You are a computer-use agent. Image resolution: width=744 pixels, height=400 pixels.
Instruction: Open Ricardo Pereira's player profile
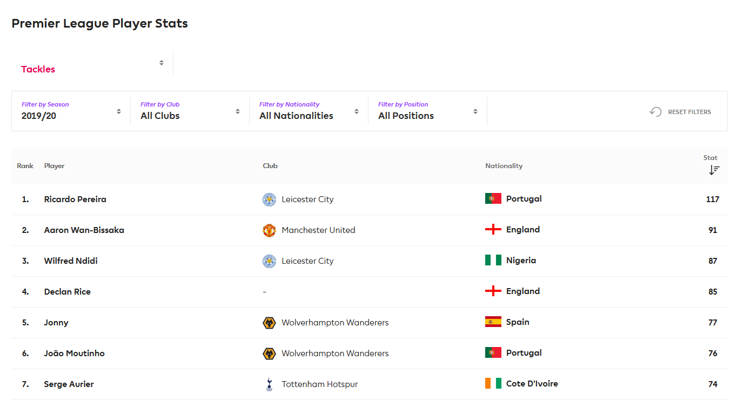[75, 199]
